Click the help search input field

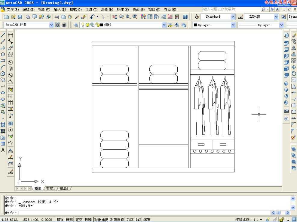click(231, 9)
